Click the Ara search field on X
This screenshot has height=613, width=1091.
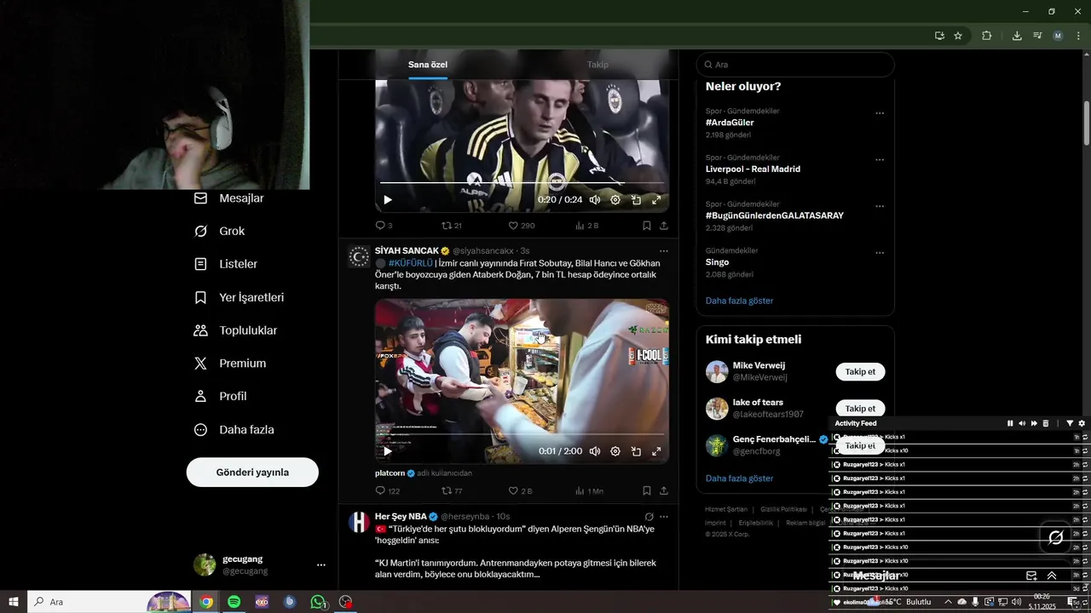point(795,65)
